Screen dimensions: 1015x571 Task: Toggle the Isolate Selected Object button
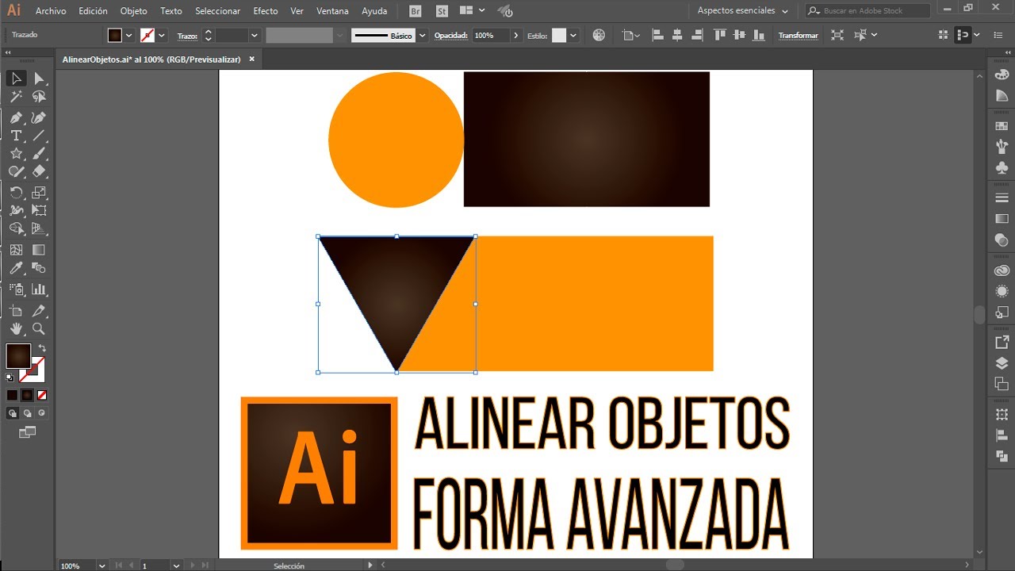point(836,35)
